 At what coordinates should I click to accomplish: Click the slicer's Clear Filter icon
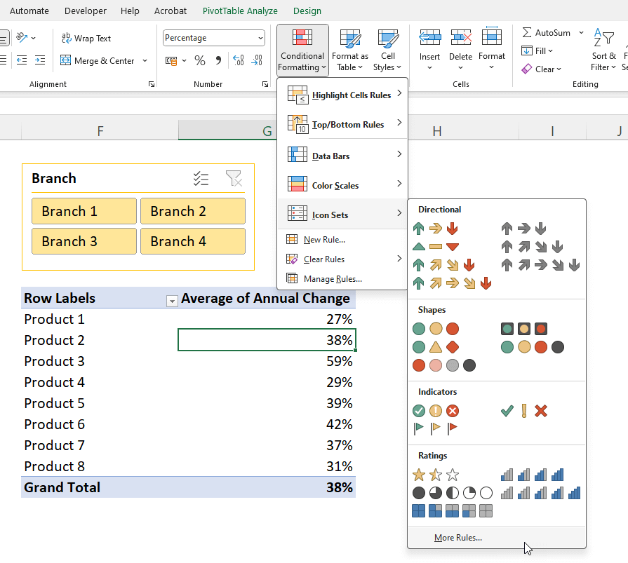[x=233, y=178]
